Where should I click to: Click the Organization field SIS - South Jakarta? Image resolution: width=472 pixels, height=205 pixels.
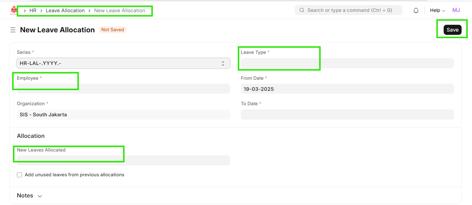point(123,115)
